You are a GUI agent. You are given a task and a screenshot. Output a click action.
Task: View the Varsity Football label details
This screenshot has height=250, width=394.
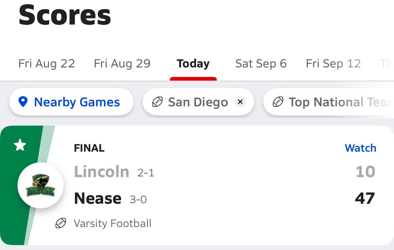[x=113, y=223]
